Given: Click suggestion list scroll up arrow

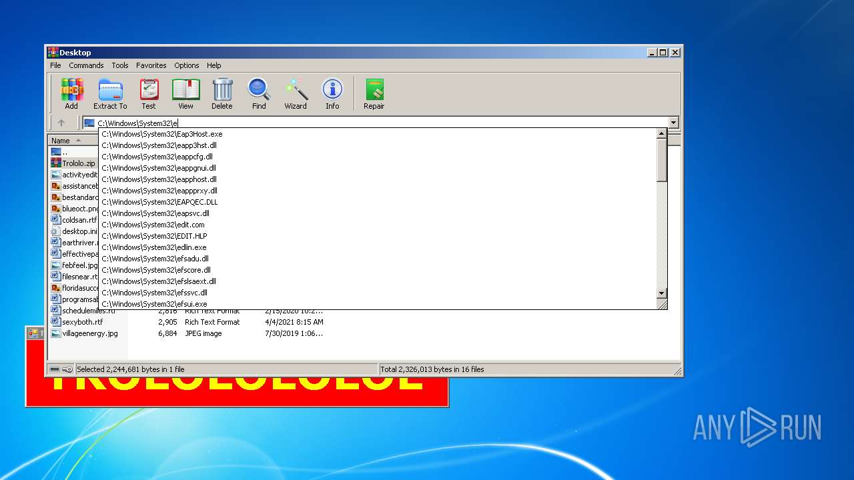Looking at the screenshot, I should [x=662, y=134].
